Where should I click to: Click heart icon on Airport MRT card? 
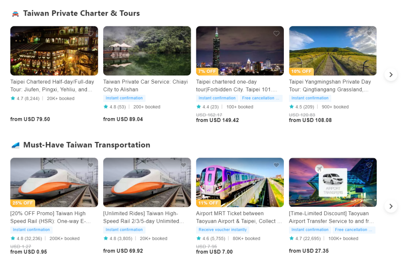[276, 165]
